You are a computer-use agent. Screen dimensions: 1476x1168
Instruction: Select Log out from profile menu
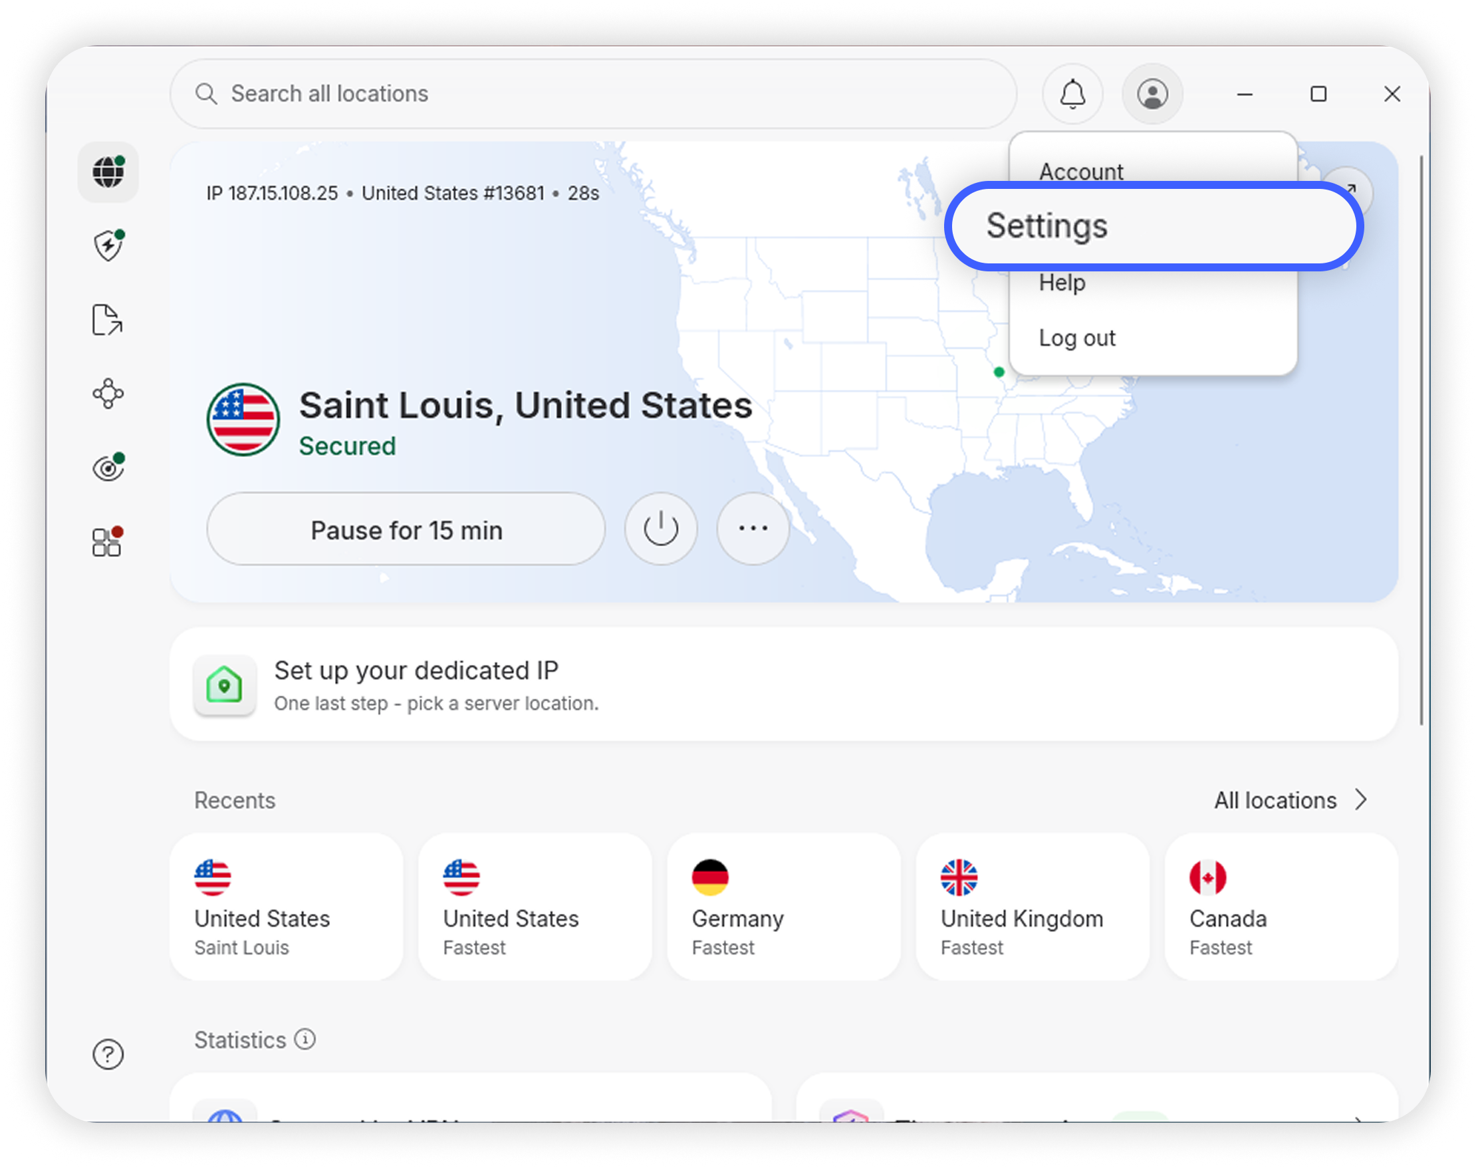[1076, 338]
